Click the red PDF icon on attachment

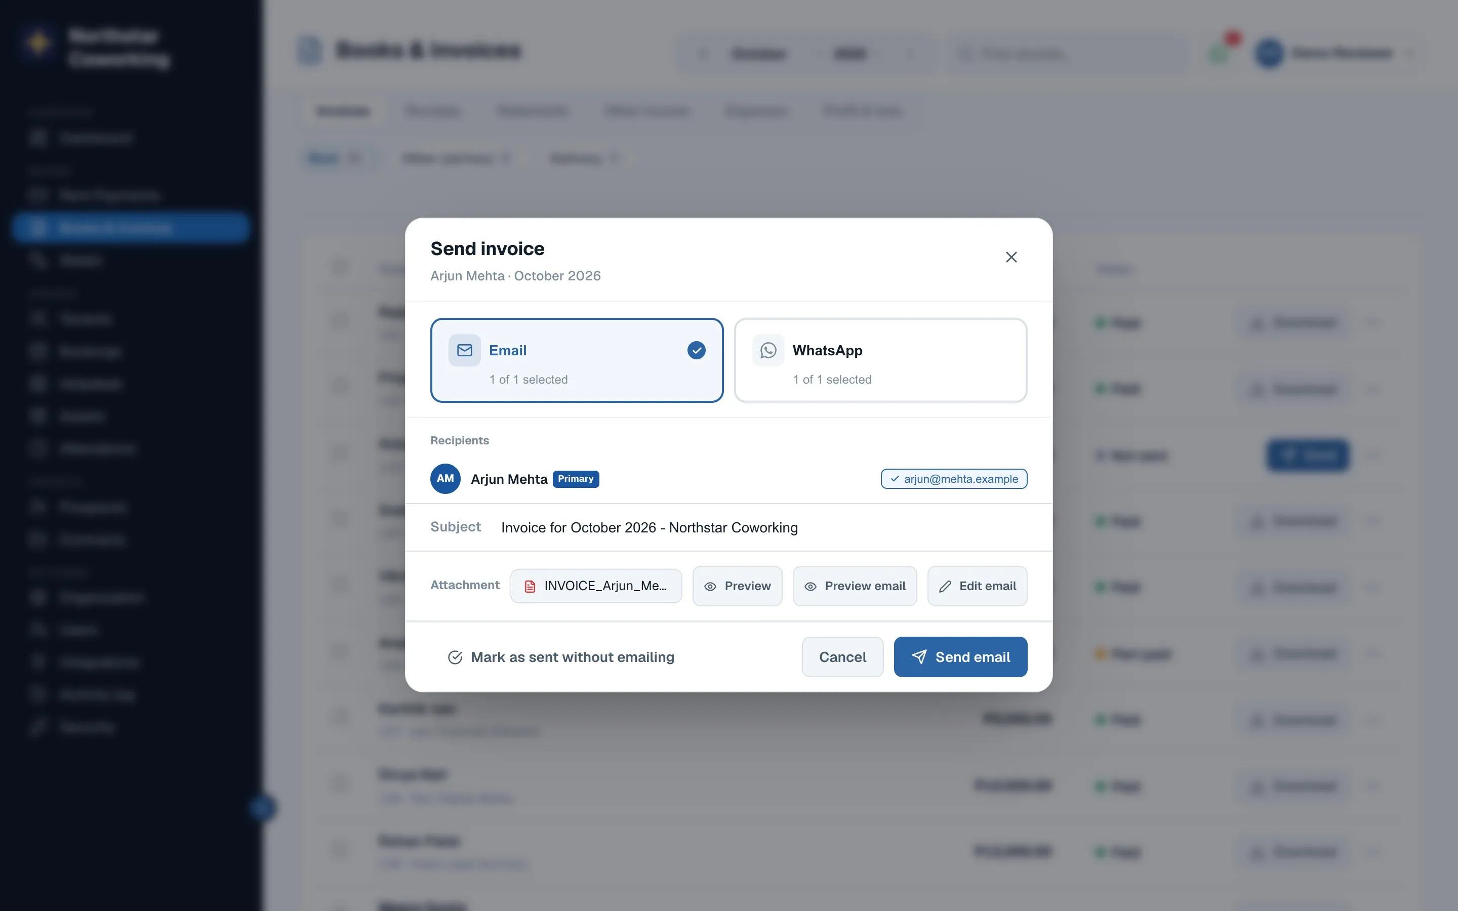[x=530, y=586]
